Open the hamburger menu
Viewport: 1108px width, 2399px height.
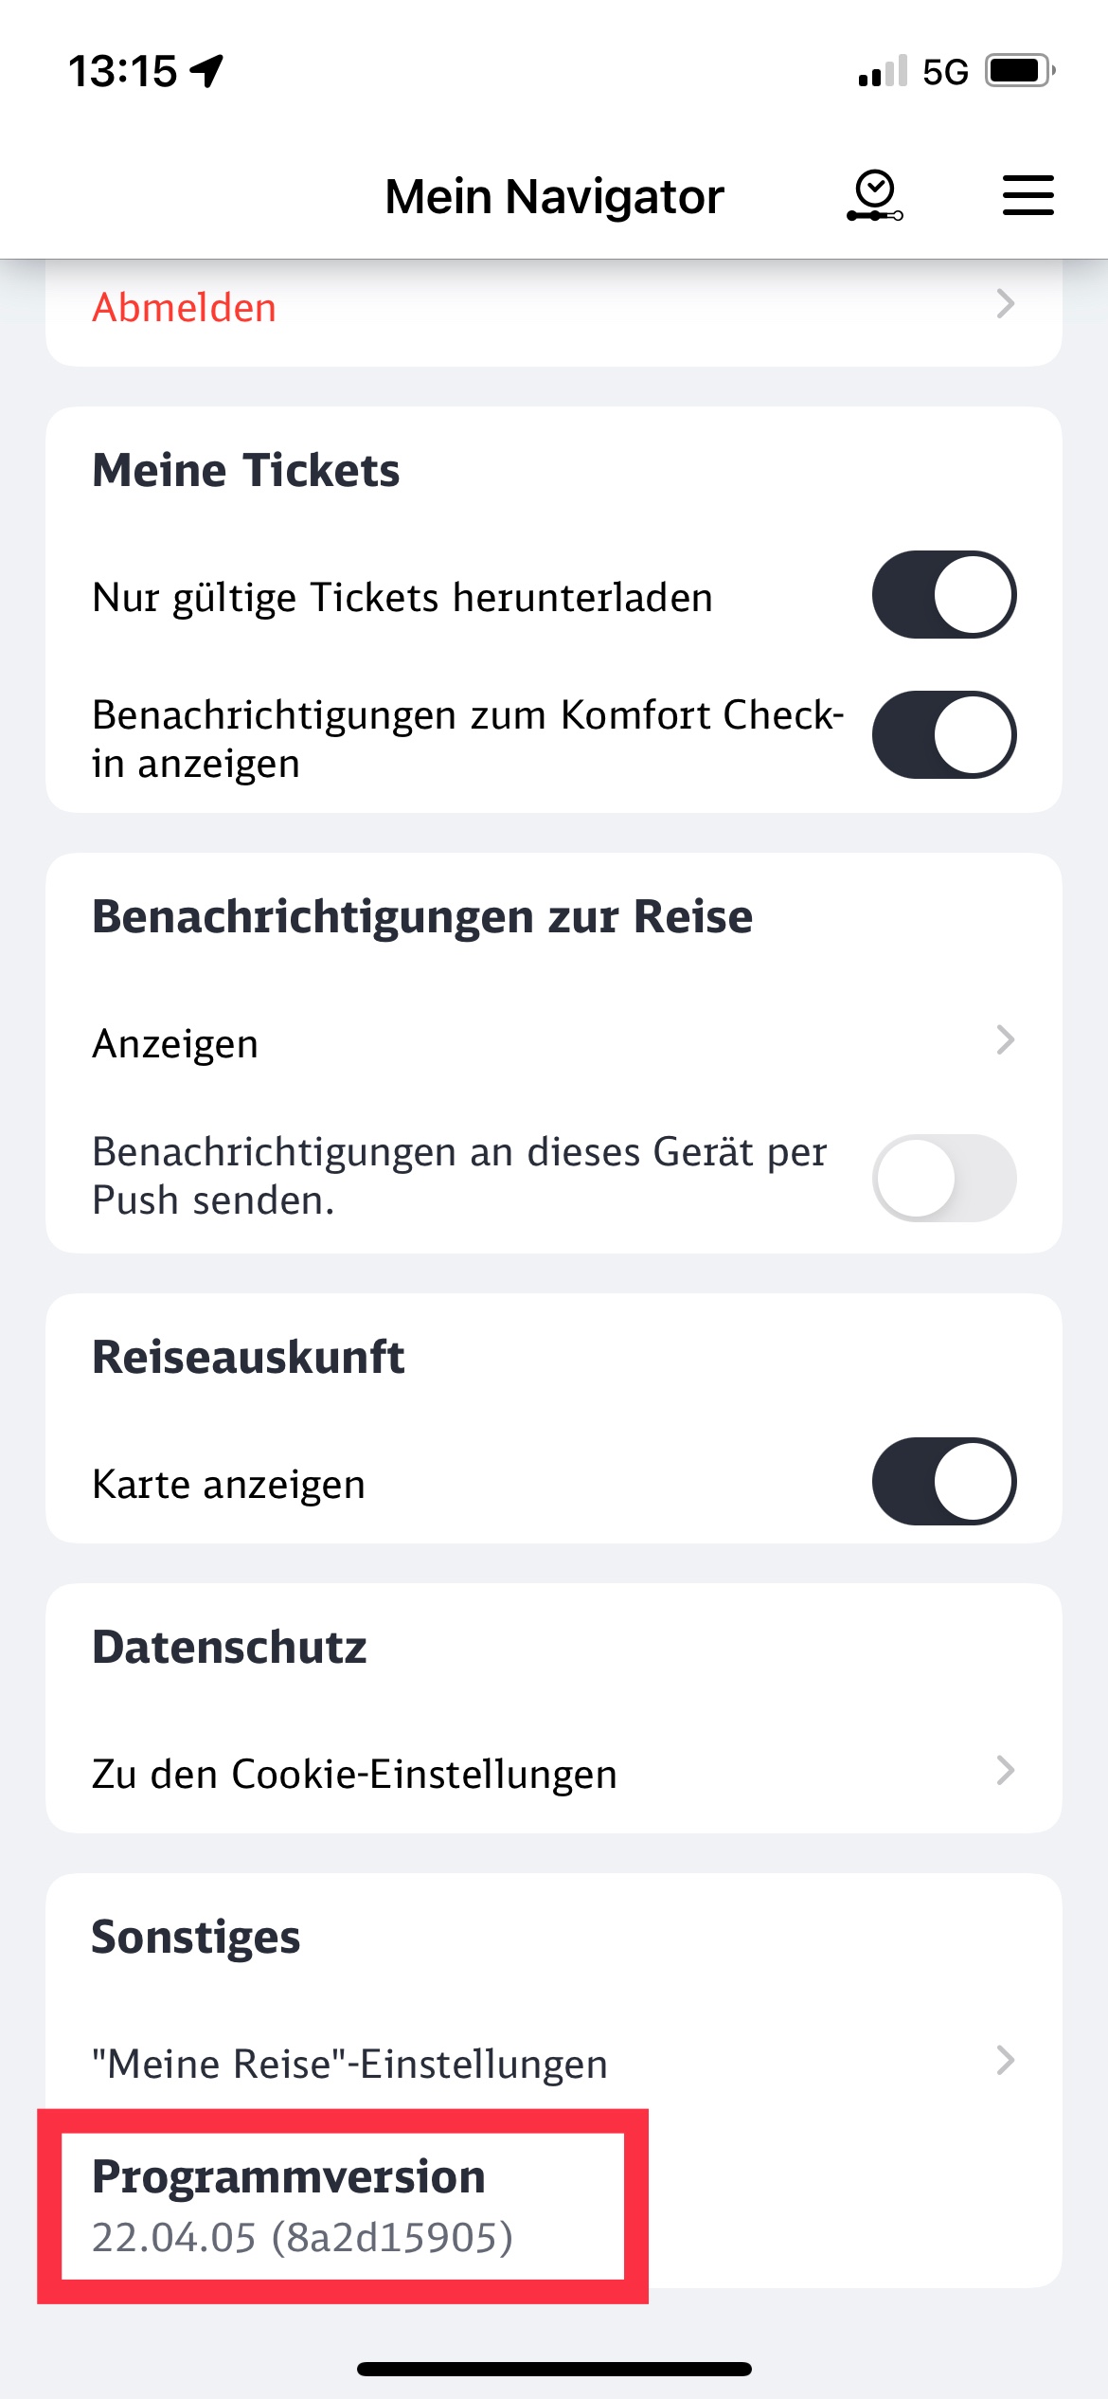coord(1028,195)
